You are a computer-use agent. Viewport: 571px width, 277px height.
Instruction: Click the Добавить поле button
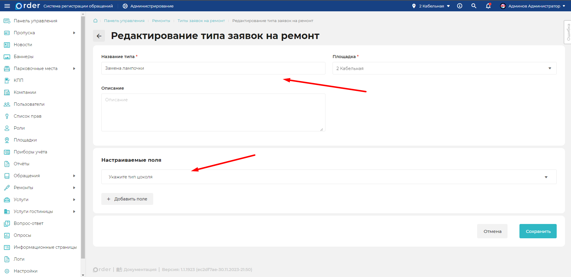(x=127, y=199)
